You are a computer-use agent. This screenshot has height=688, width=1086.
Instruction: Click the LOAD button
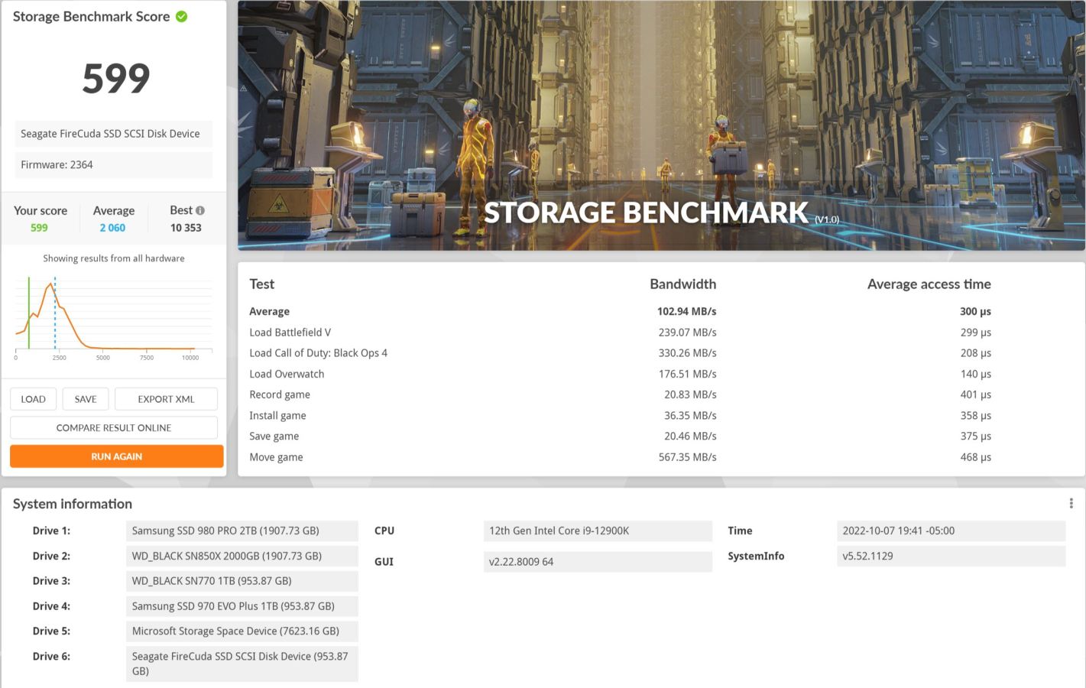click(33, 399)
